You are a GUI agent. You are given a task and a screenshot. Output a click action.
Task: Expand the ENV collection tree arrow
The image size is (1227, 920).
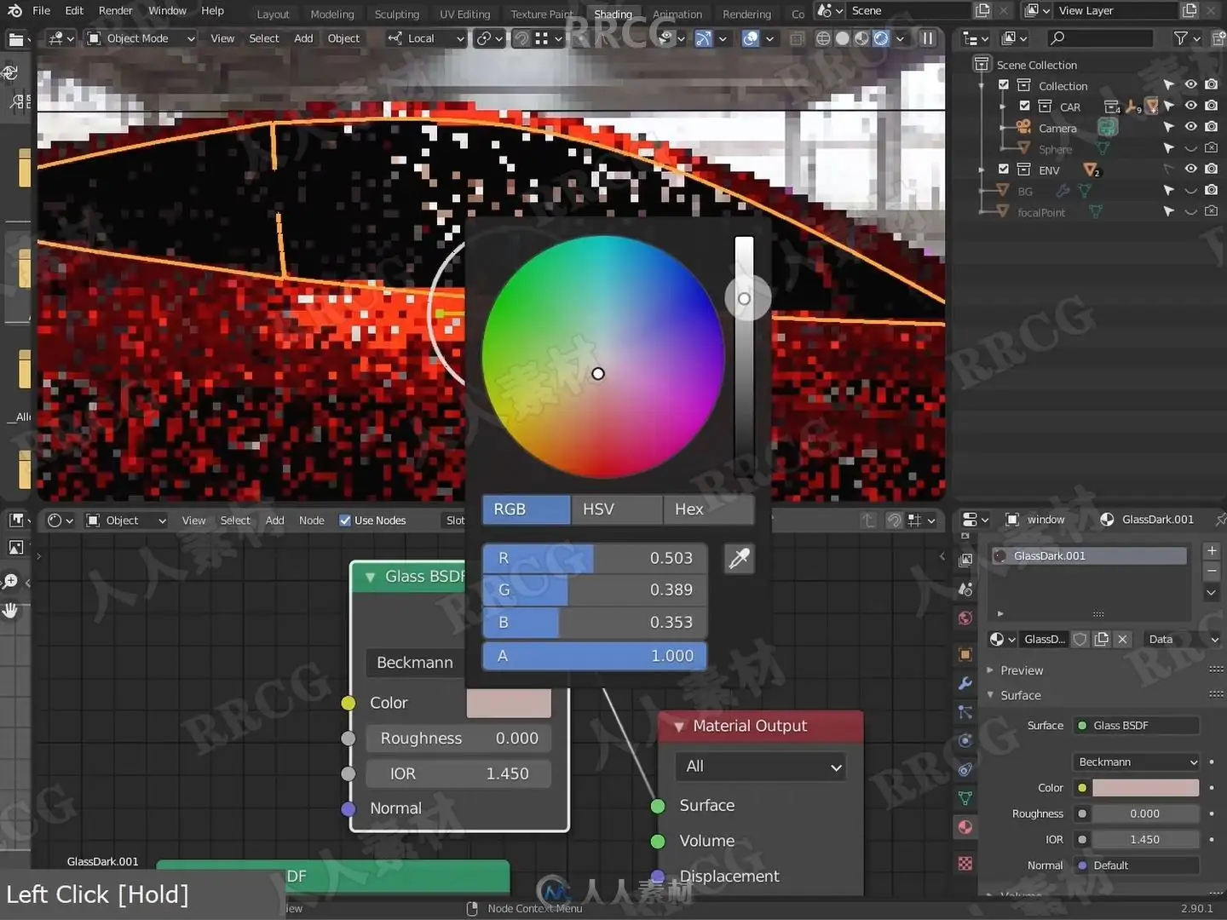982,170
